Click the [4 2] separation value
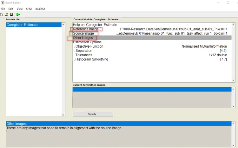The width and height of the screenshot is (238, 148). (223, 51)
